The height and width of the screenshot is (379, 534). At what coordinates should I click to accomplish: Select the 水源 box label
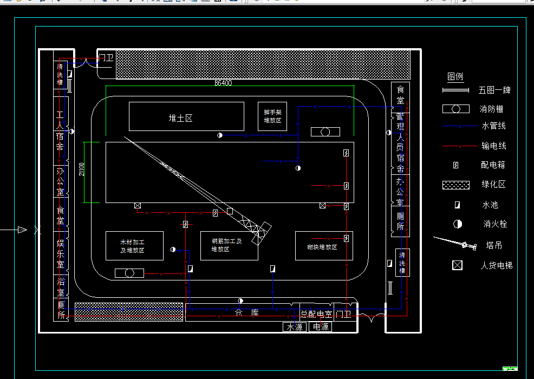pos(295,327)
